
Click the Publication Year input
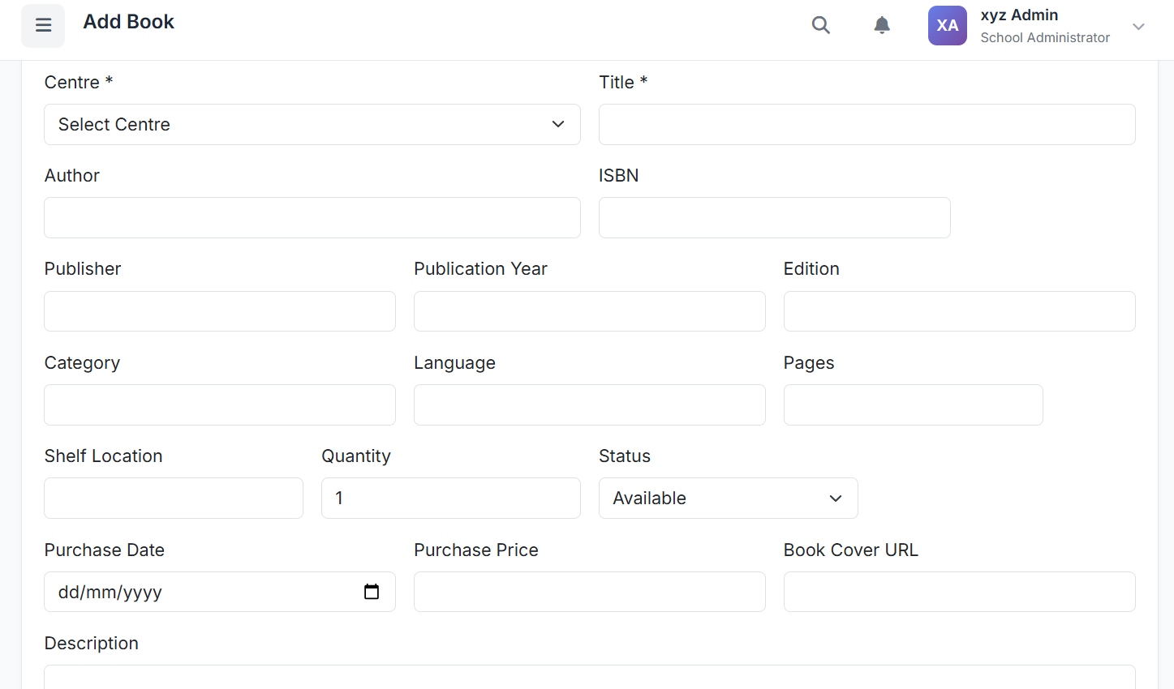[589, 311]
